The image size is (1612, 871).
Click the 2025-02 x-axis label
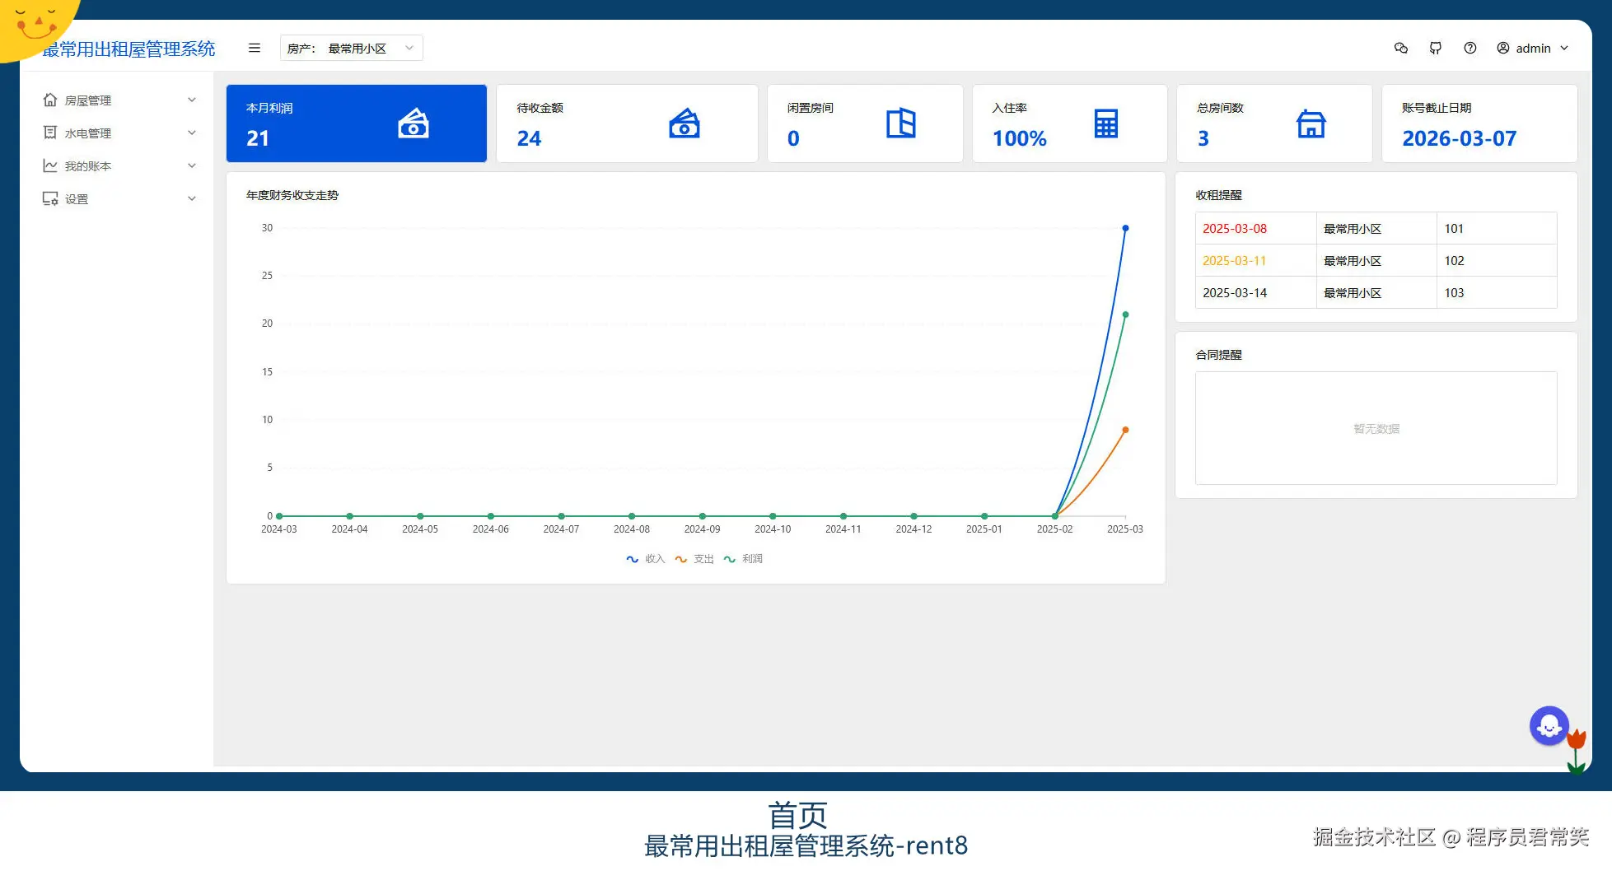(x=1055, y=529)
